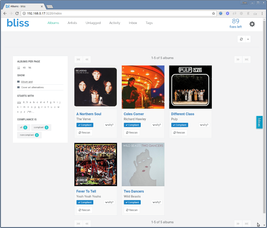Show 96 albums per page
The width and height of the screenshot is (267, 228).
click(x=30, y=68)
